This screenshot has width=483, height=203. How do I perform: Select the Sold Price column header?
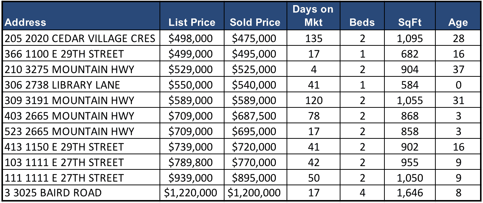[x=255, y=22]
